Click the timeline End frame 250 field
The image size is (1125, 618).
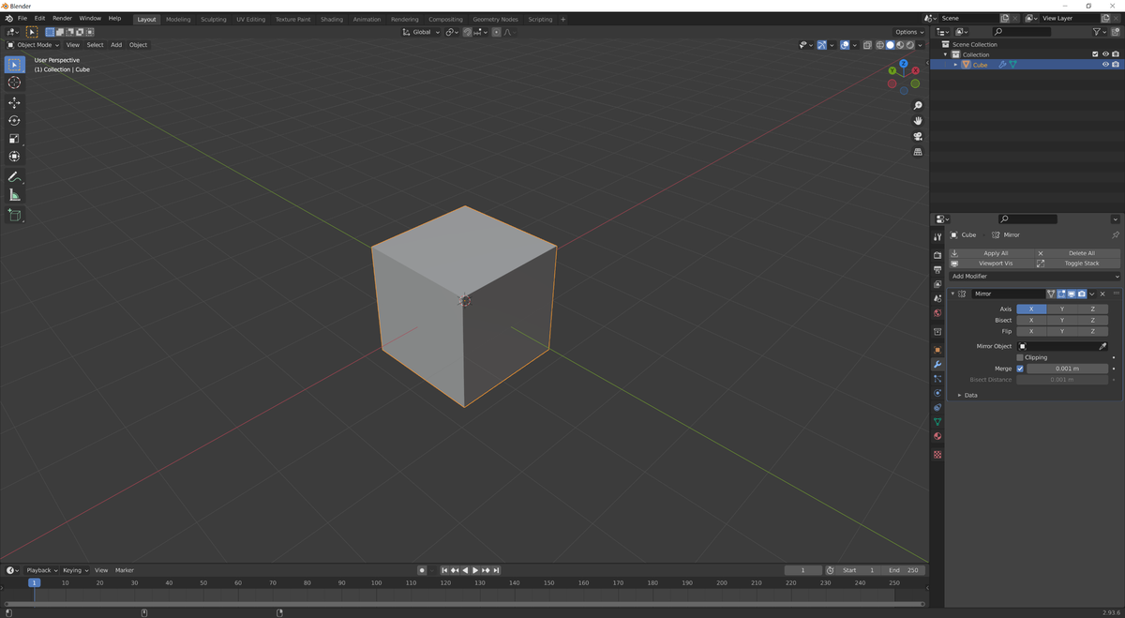905,570
